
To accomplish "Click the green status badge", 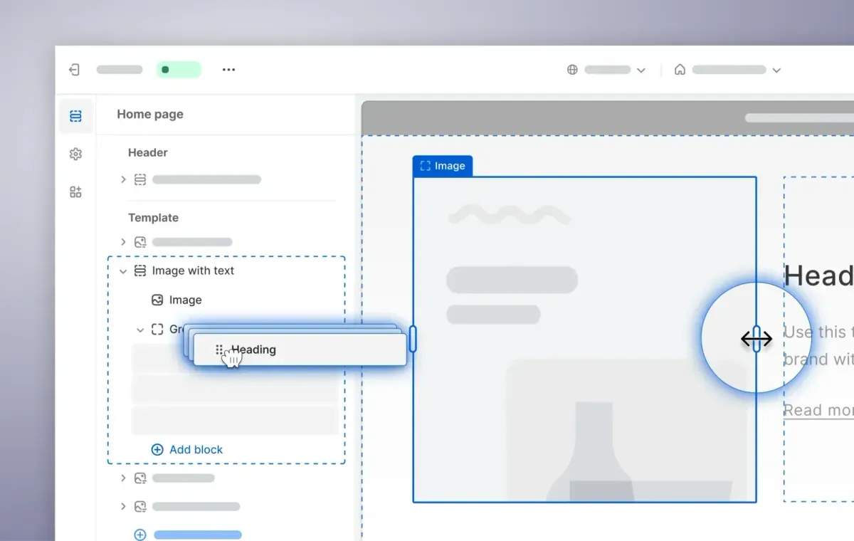I will click(179, 70).
